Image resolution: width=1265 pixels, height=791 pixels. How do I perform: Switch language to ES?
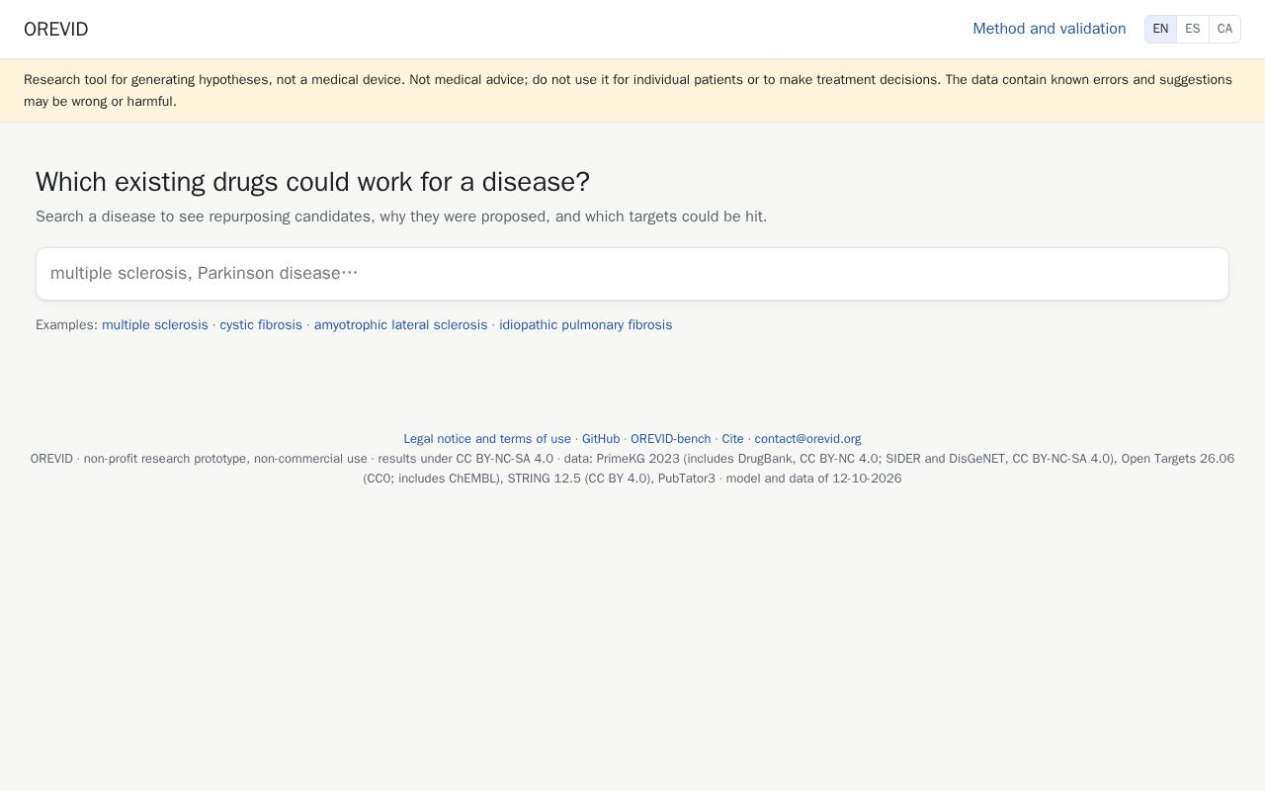pyautogui.click(x=1193, y=29)
